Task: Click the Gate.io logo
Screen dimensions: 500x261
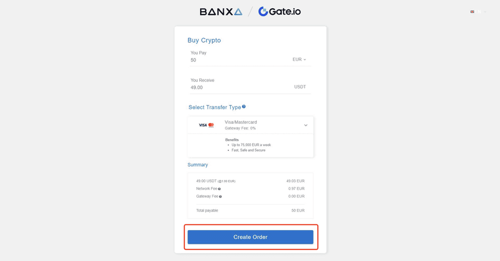Action: click(x=279, y=12)
